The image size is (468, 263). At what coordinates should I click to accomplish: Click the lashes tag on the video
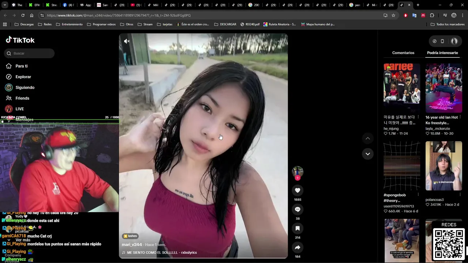pyautogui.click(x=130, y=236)
